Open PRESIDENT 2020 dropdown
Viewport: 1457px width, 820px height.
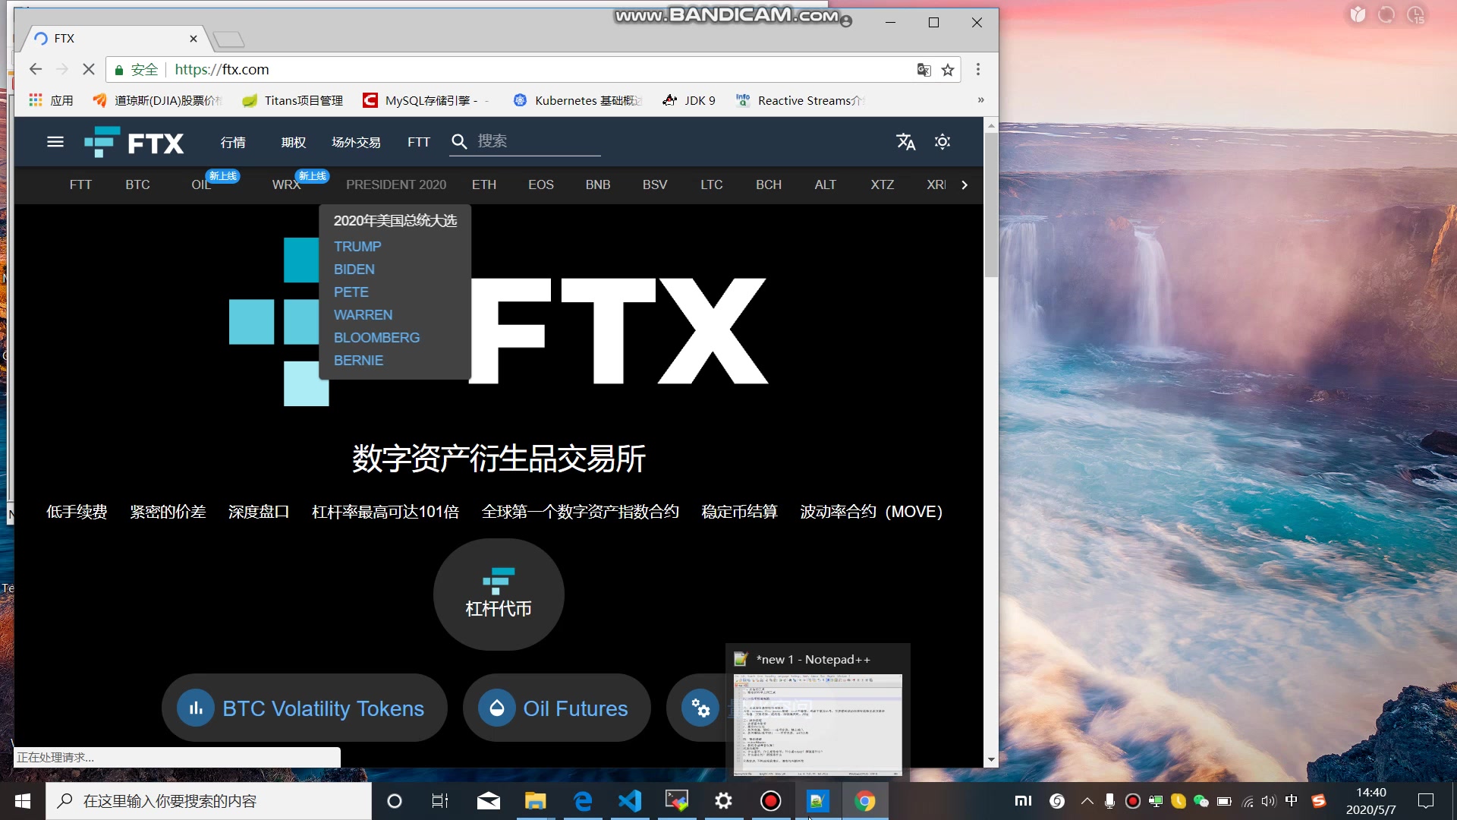pyautogui.click(x=396, y=184)
